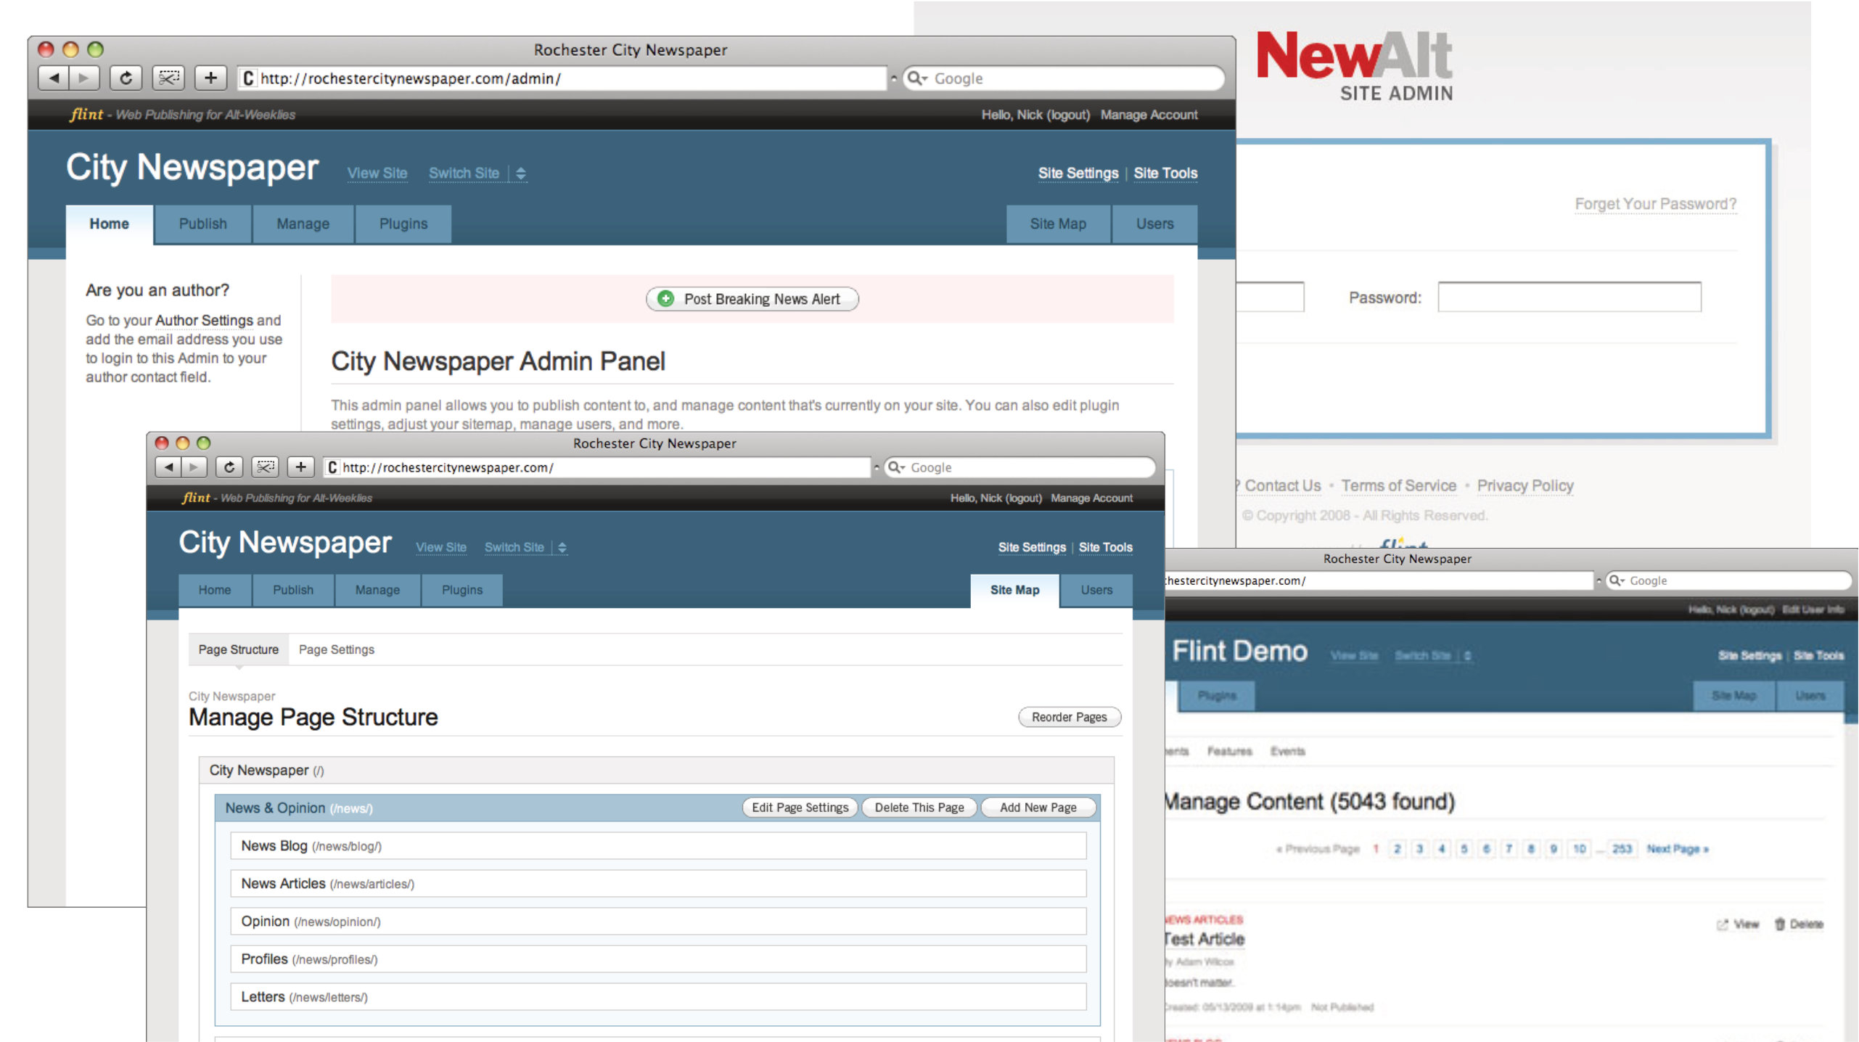This screenshot has height=1042, width=1859.
Task: Open the Manage tab in admin window
Action: coord(303,224)
